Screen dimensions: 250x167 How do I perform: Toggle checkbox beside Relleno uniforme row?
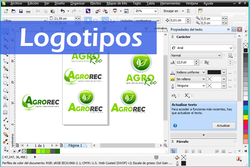pos(235,72)
